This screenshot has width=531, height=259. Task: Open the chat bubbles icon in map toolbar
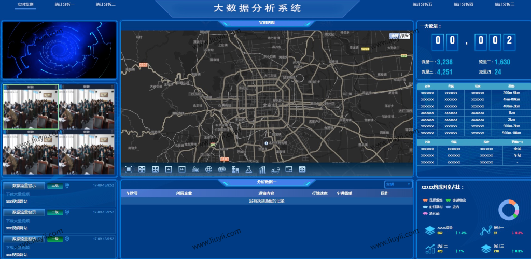click(222, 169)
